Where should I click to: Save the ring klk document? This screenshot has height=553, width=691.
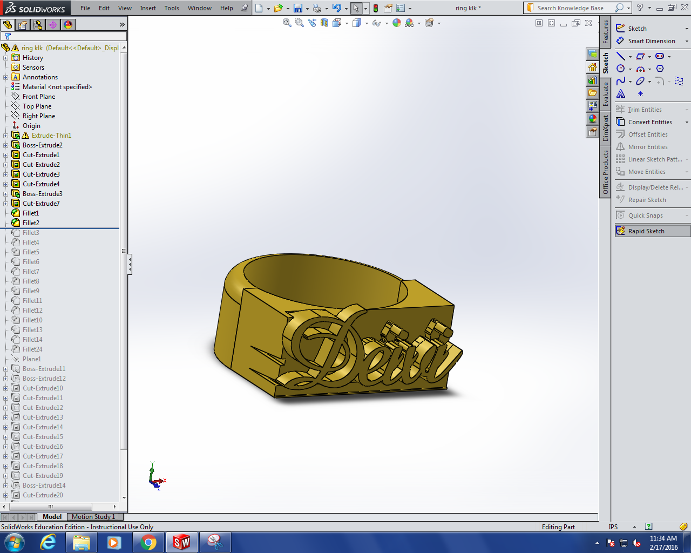coord(298,8)
